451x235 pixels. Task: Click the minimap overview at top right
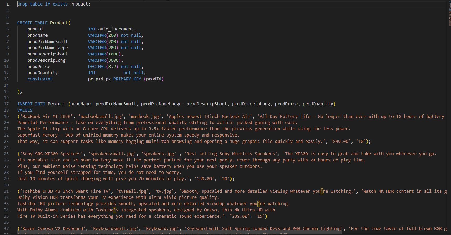tap(450, 13)
